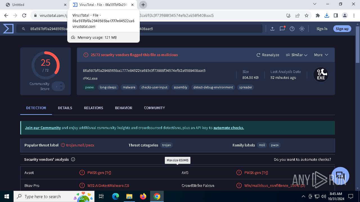Toggle the browser side panel icon
This screenshot has height=202, width=360.
336,15
